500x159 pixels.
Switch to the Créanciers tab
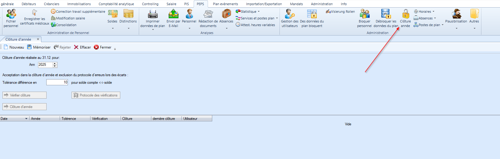click(51, 4)
